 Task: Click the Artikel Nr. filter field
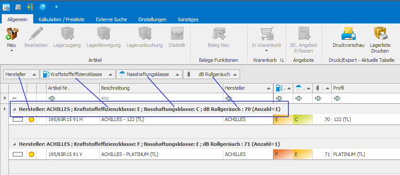(73, 98)
